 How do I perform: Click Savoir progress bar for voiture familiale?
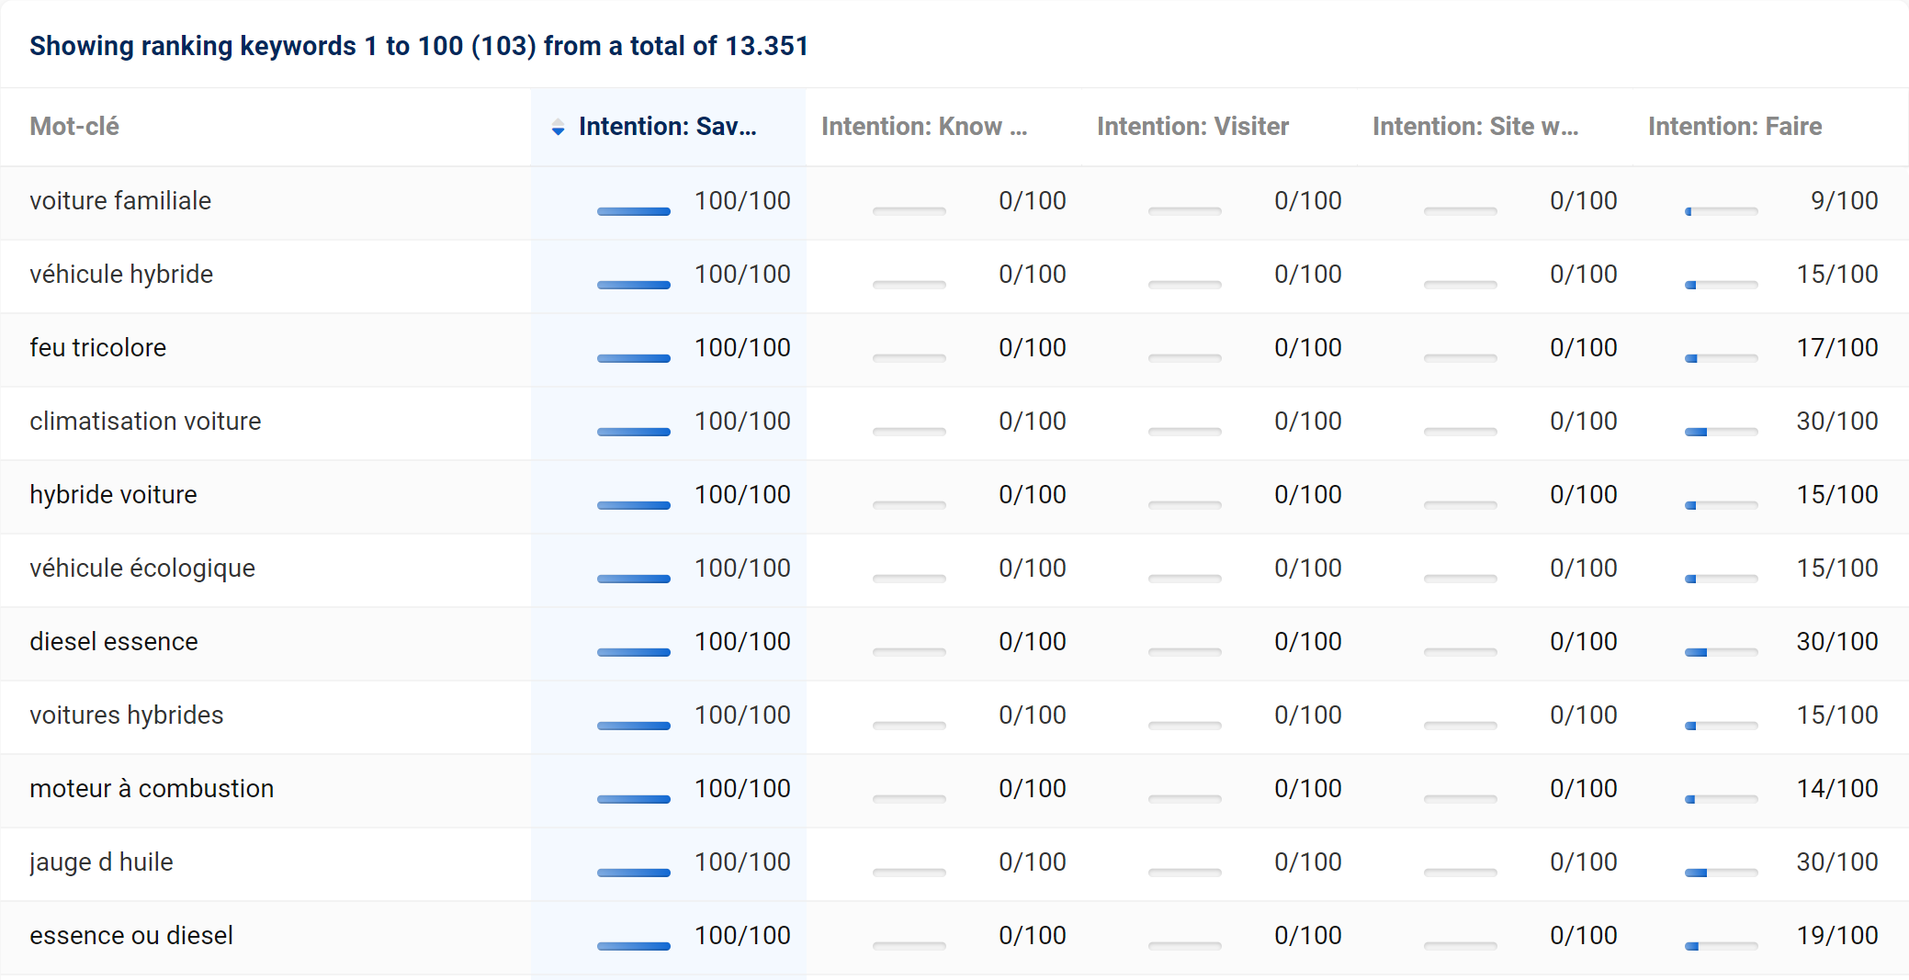click(x=634, y=211)
